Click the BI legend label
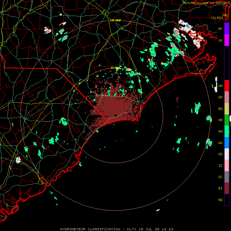The width and height of the screenshot is (231, 231). (220, 188)
